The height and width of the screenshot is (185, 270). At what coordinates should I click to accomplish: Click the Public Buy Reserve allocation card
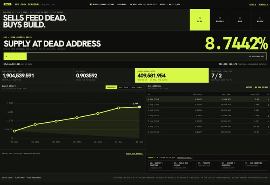point(184,166)
